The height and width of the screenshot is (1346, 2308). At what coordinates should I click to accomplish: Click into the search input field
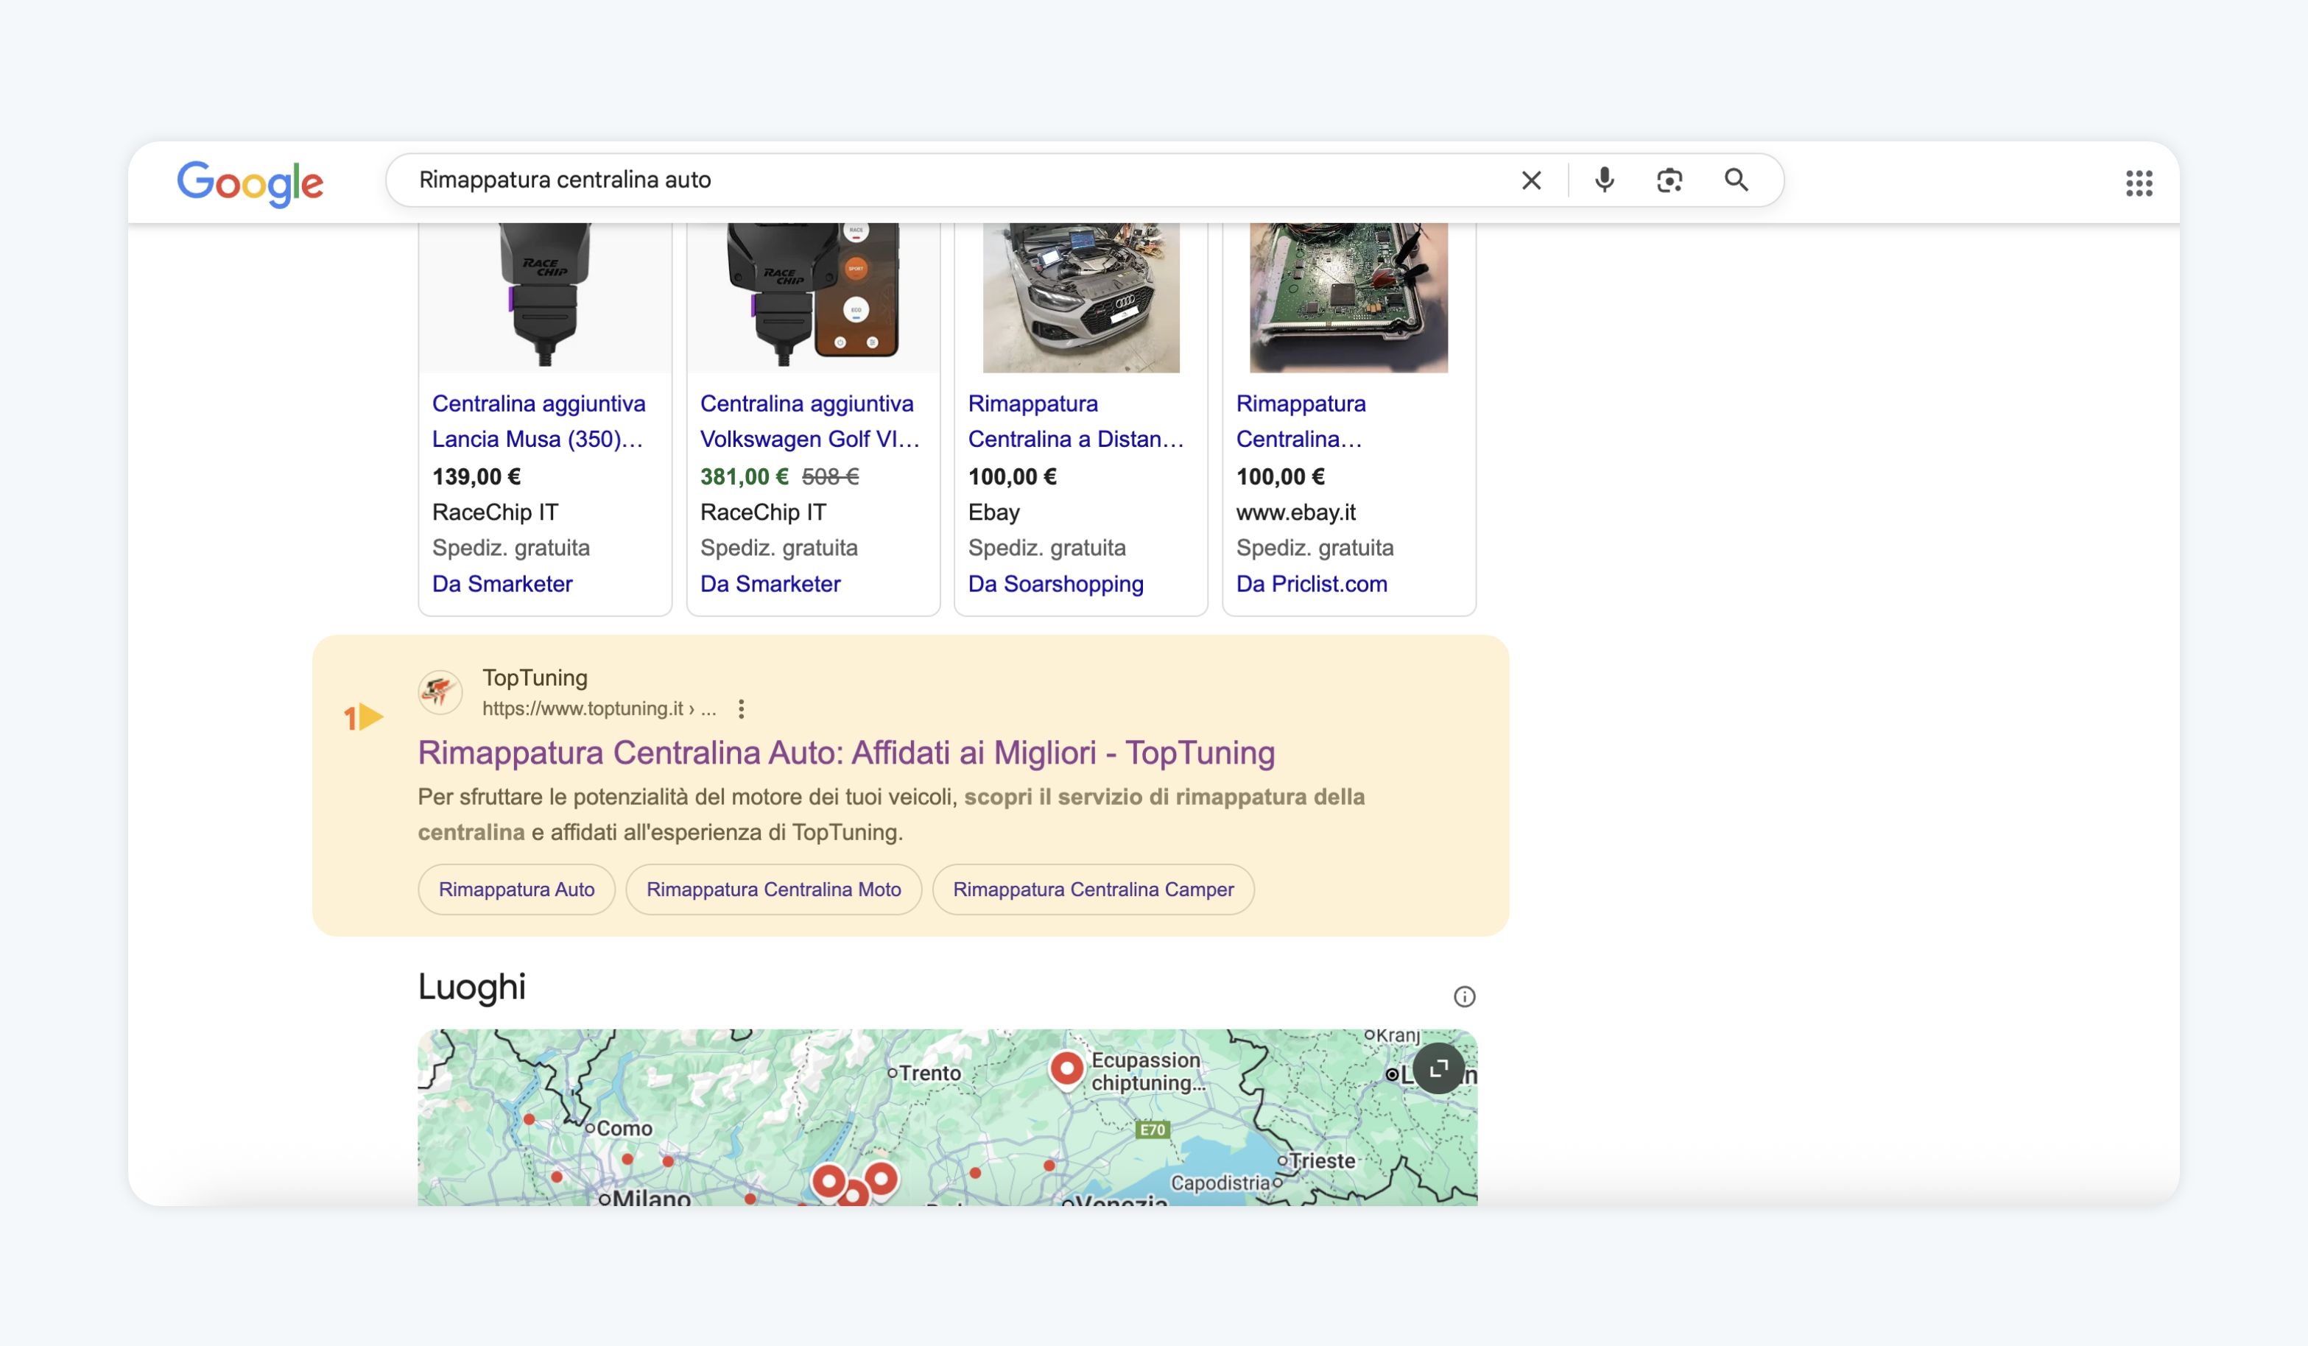(916, 180)
